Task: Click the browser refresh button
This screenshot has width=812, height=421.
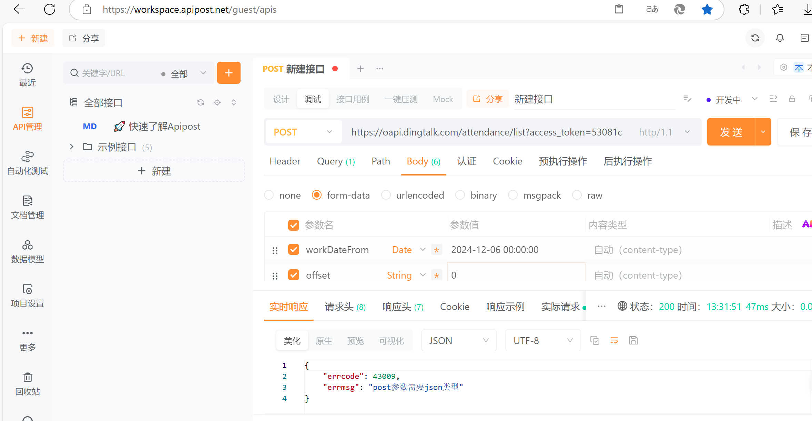Action: (x=50, y=9)
